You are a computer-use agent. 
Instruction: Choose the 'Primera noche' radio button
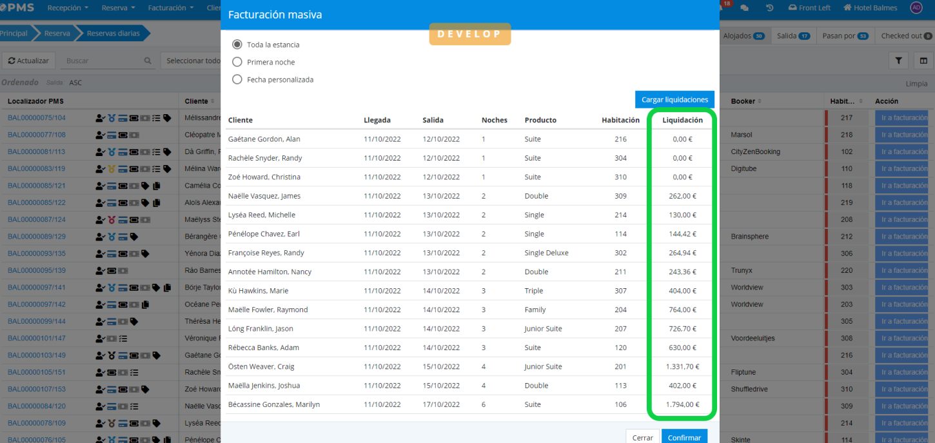[x=237, y=62]
